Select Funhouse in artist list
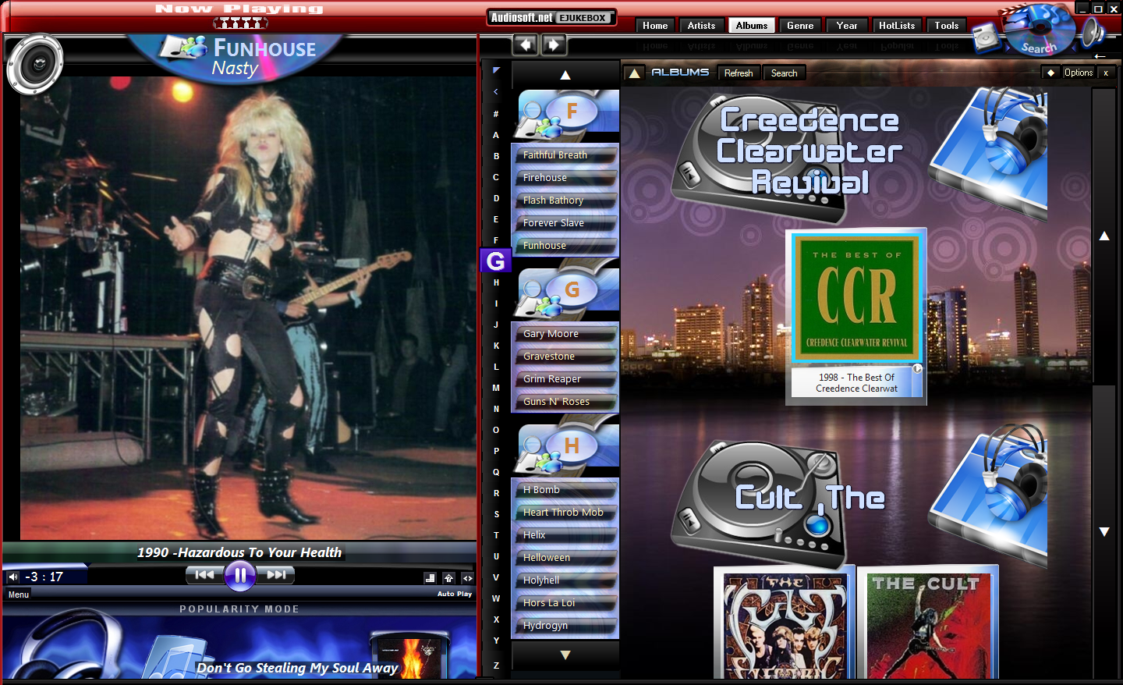 (565, 246)
